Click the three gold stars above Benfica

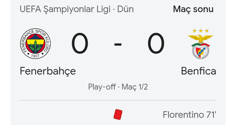[x=201, y=31]
